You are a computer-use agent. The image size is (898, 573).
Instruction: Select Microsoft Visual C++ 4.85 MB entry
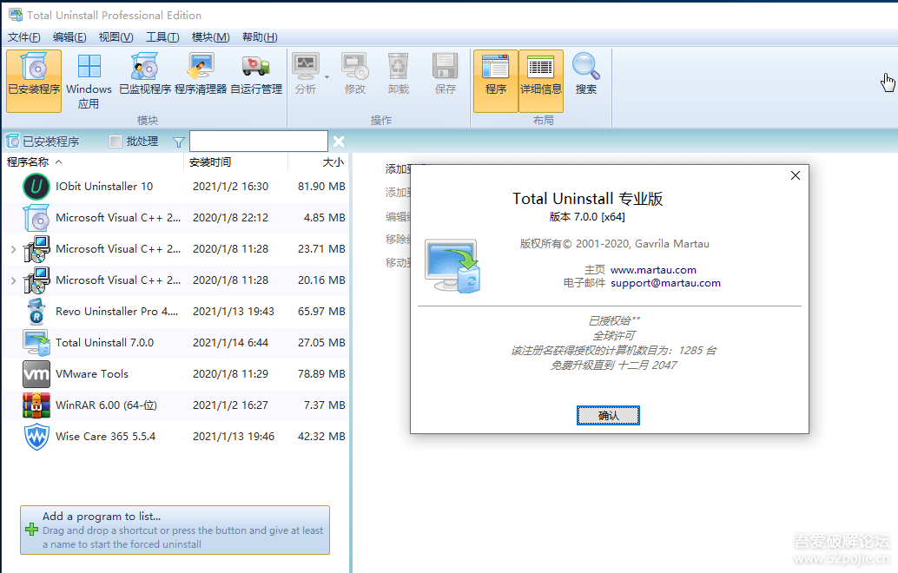(175, 218)
